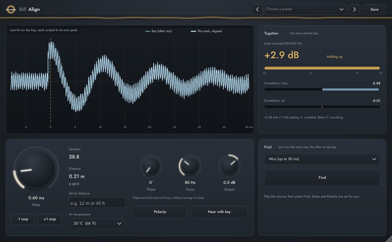Click the Output knob
Viewport: 392px width, 242px height.
(229, 166)
